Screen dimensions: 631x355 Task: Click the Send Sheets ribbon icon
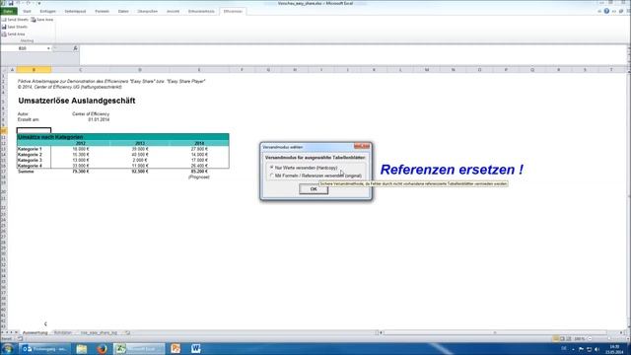(4, 20)
